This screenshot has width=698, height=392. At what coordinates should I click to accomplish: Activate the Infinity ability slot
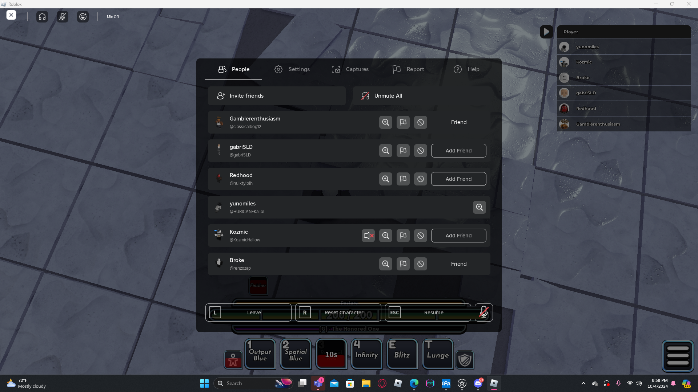click(x=366, y=354)
